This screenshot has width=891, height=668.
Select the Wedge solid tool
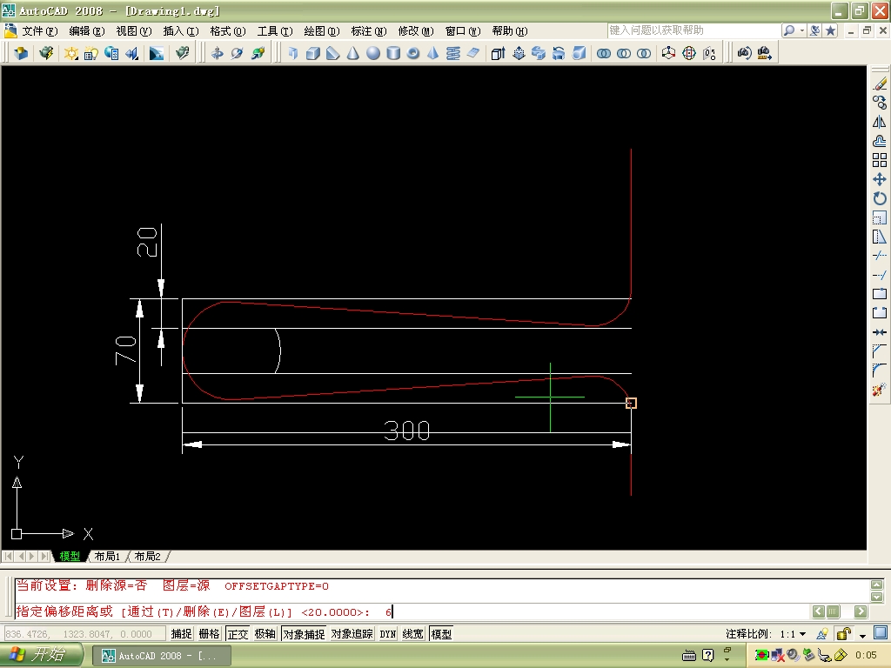pos(333,53)
